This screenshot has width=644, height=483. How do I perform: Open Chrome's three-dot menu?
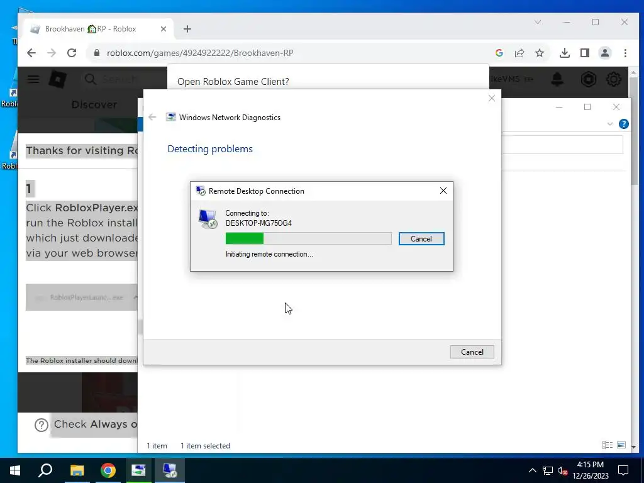pyautogui.click(x=625, y=53)
